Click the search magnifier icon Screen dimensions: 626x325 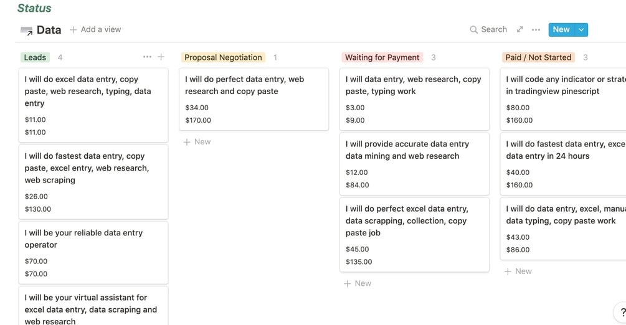coord(474,30)
